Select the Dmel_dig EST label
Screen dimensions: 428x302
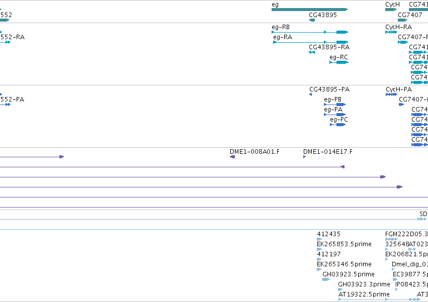point(410,264)
